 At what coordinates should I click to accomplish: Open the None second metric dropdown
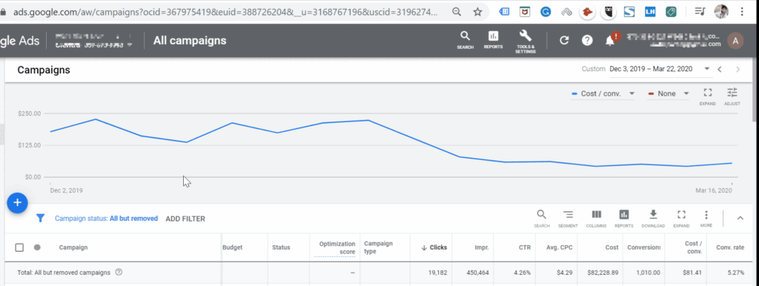pos(669,93)
